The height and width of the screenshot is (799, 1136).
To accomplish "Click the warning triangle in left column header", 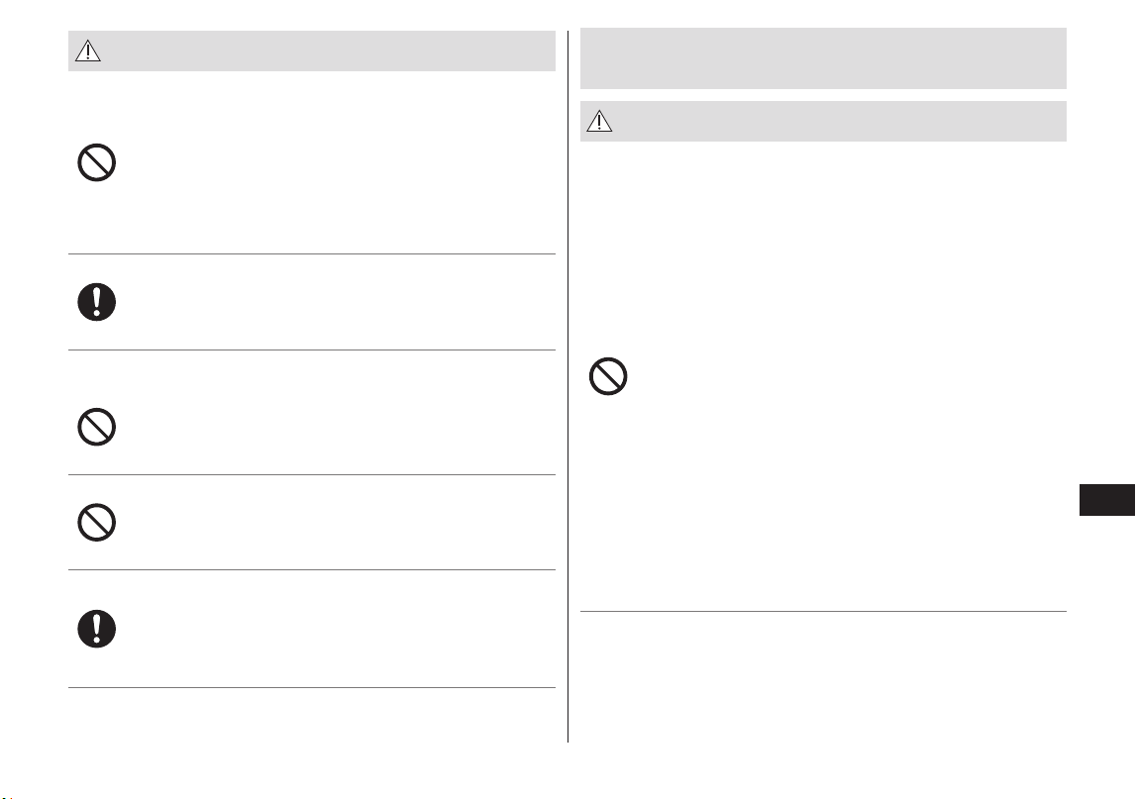I will tap(88, 50).
